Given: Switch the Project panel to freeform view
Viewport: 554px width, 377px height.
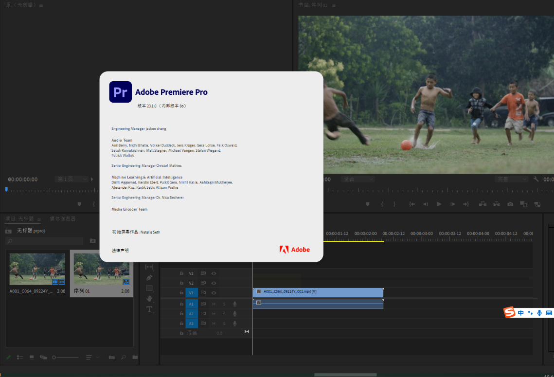Looking at the screenshot, I should click(43, 358).
